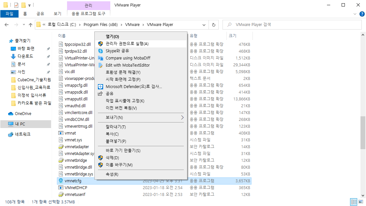Screen dimensions: 366x206
Task: Choose 열기(O) from context menu
Action: click(x=141, y=37)
